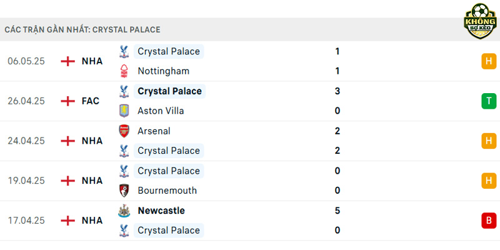Click the orange H badge for Arsenal match

[x=489, y=141]
